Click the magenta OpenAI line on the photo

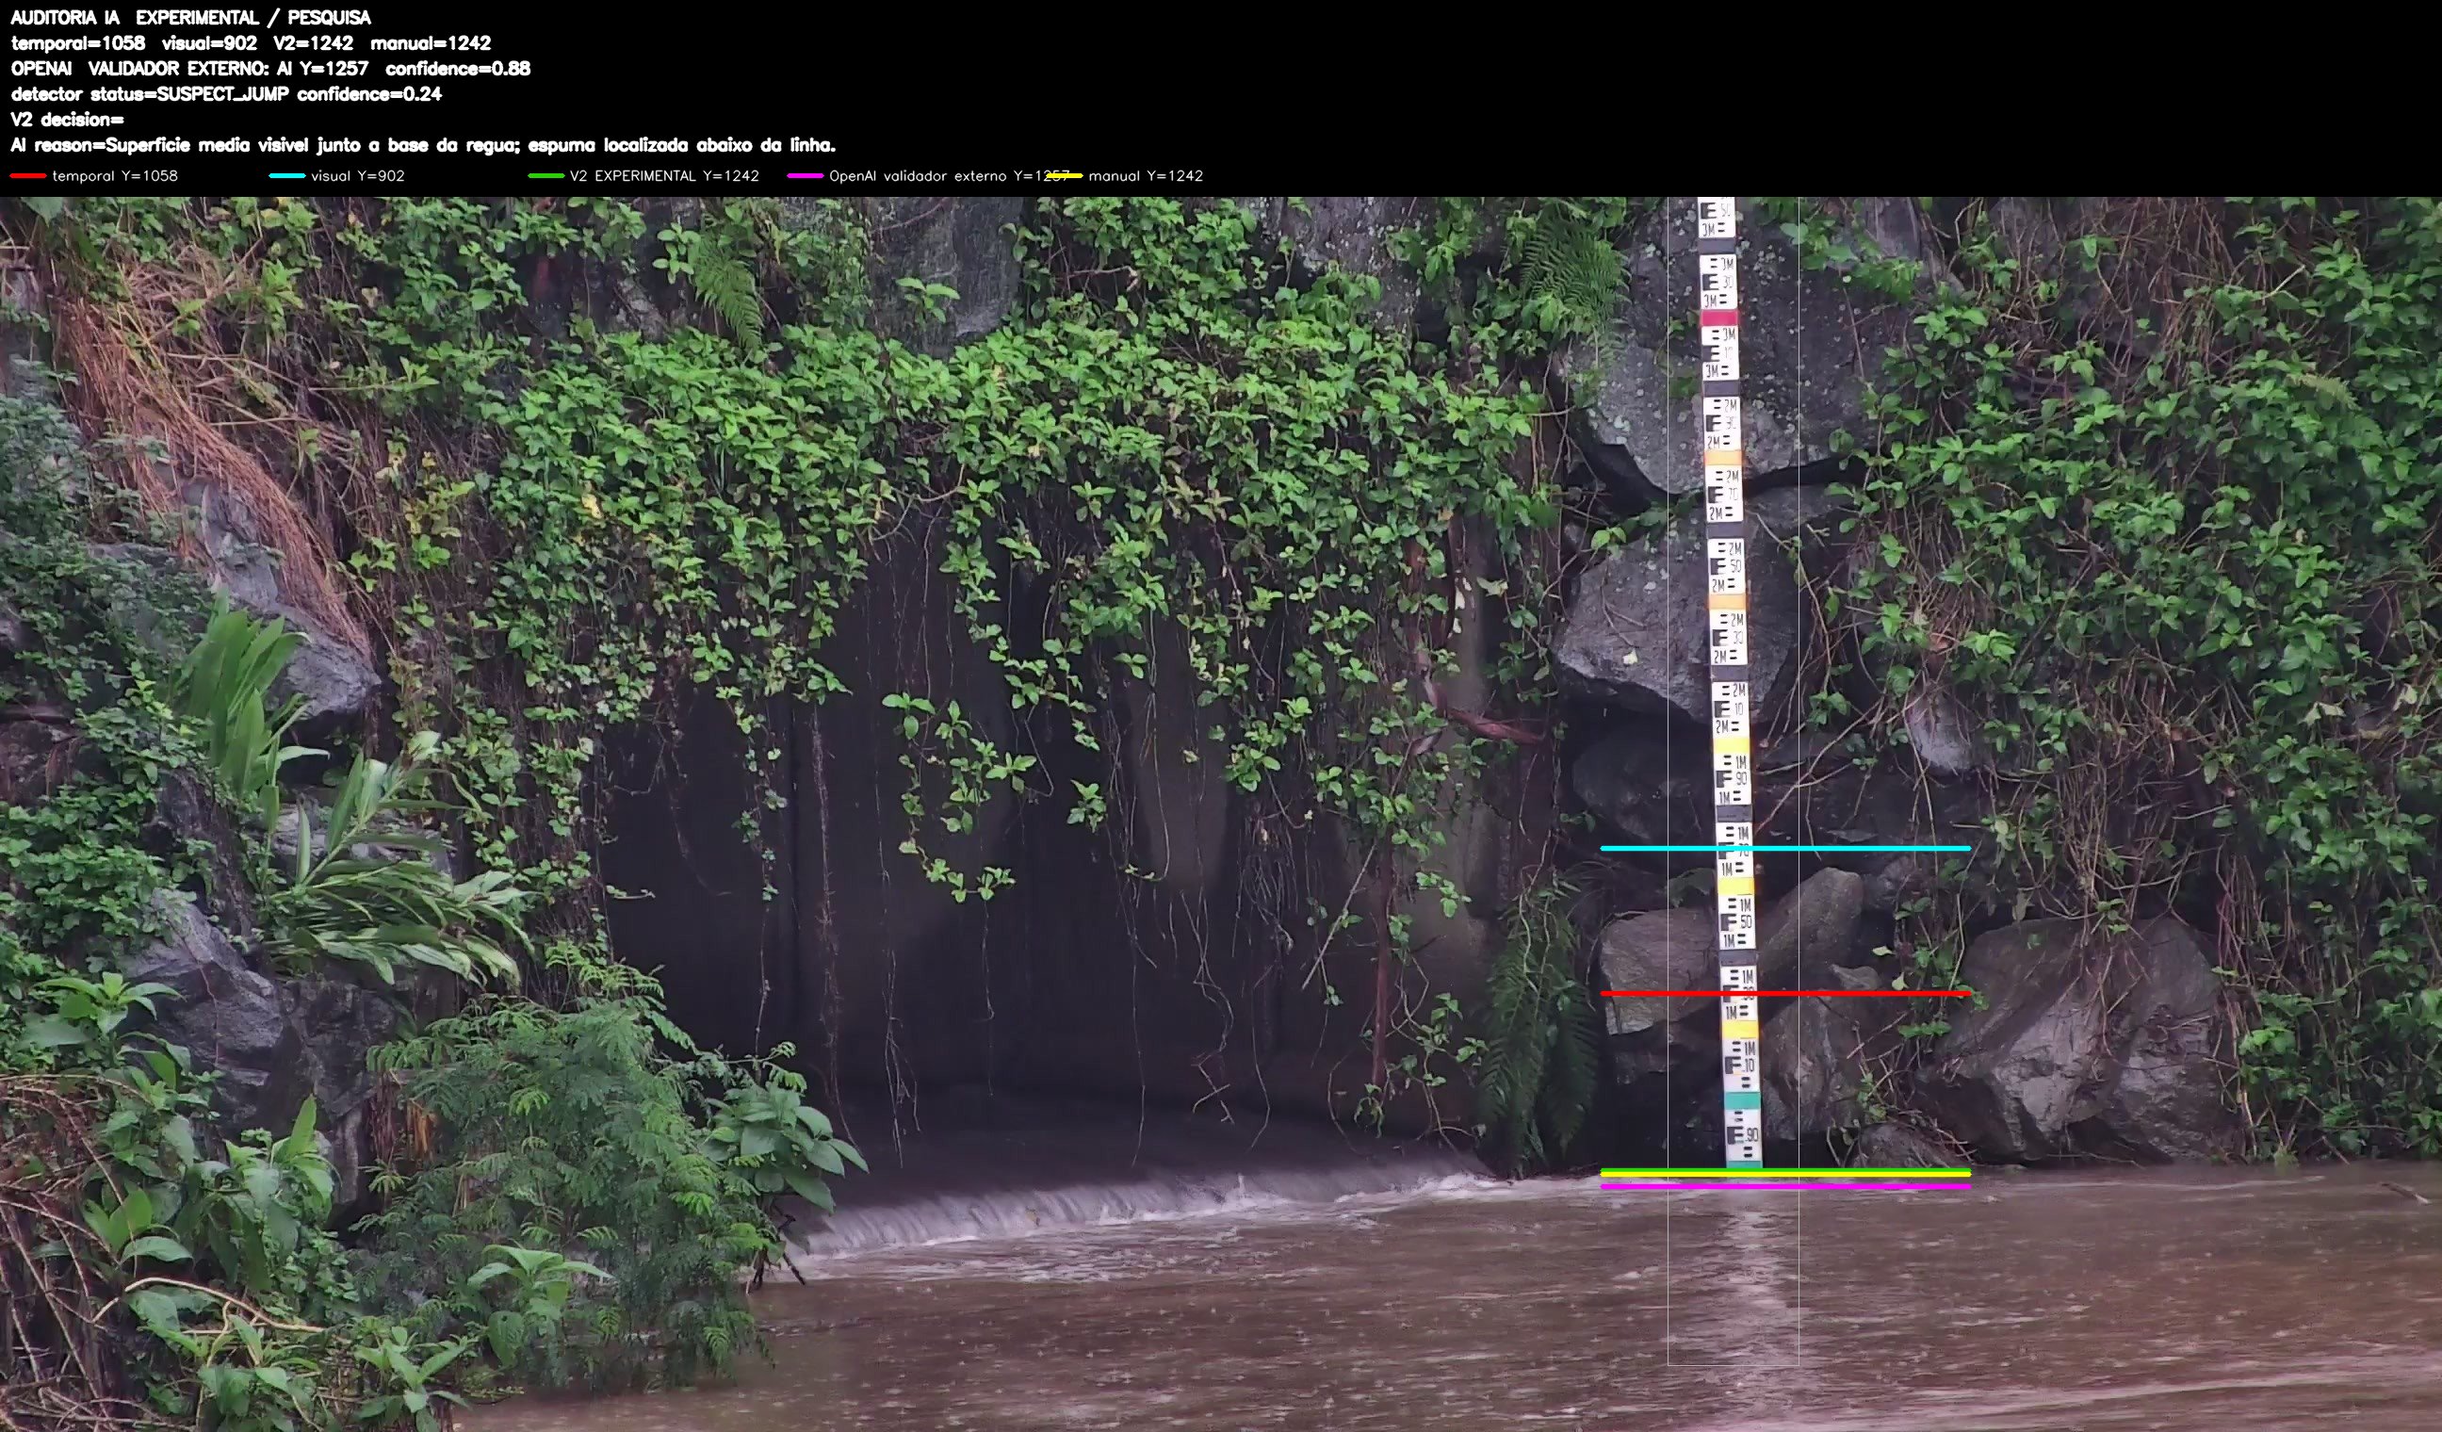pyautogui.click(x=1785, y=1186)
